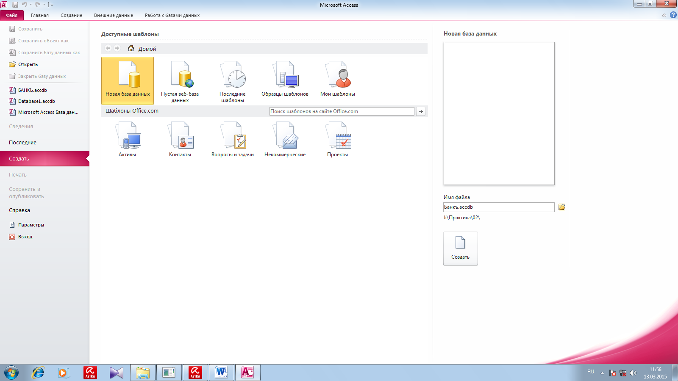The width and height of the screenshot is (678, 381).
Task: Switch to the Access taskbar icon
Action: click(x=247, y=373)
